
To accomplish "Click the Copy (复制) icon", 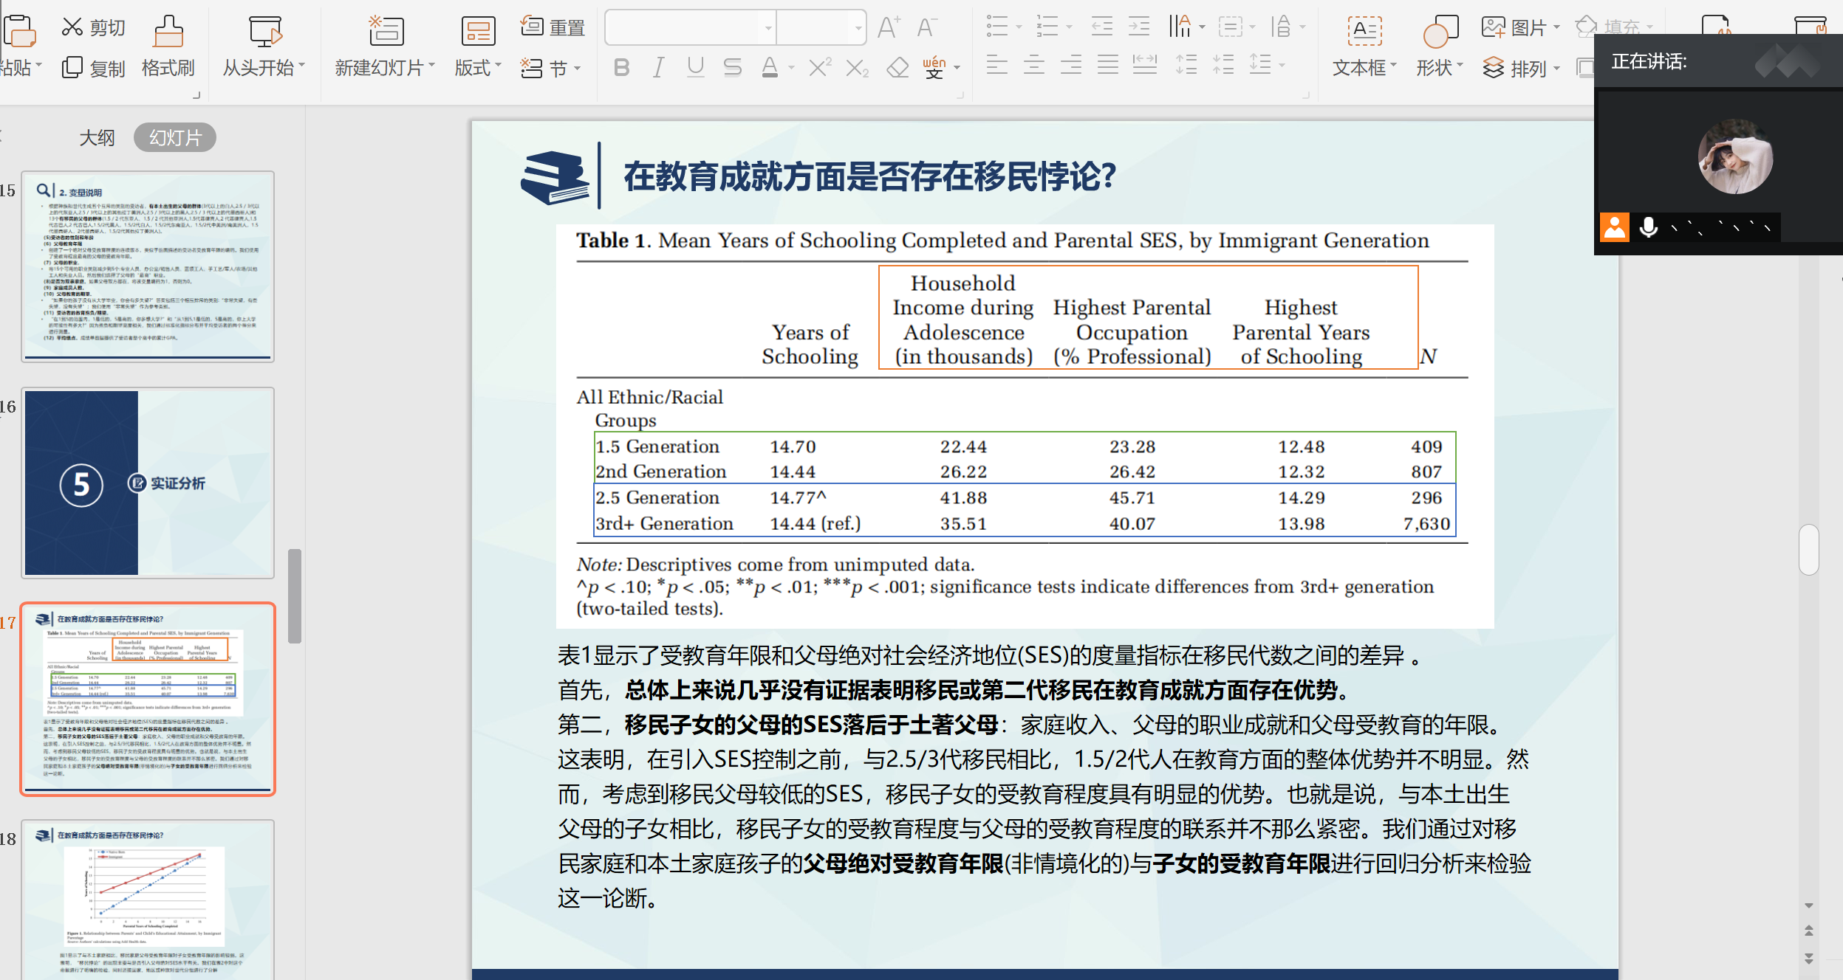I will coord(72,68).
